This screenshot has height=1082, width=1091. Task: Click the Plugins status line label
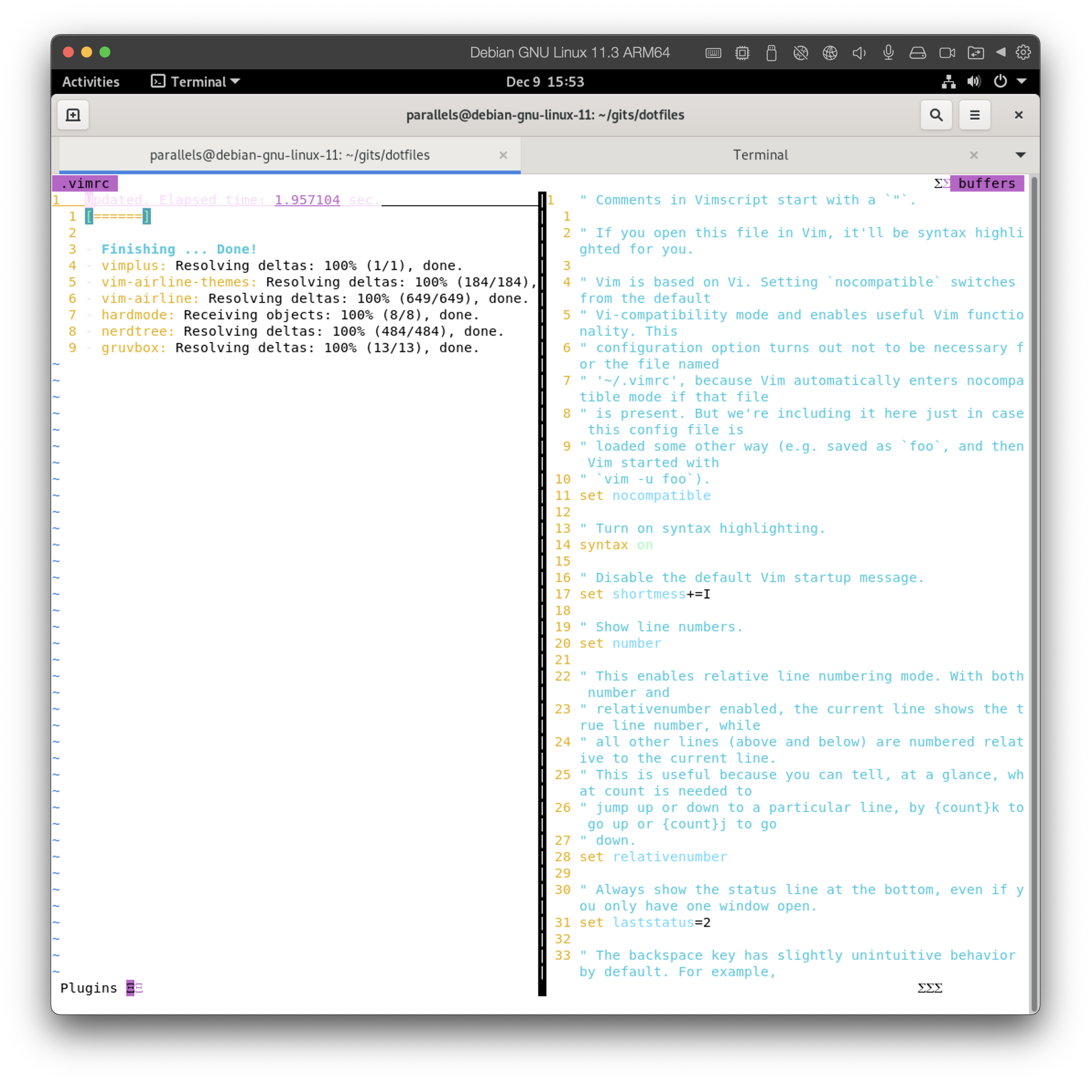click(x=88, y=988)
